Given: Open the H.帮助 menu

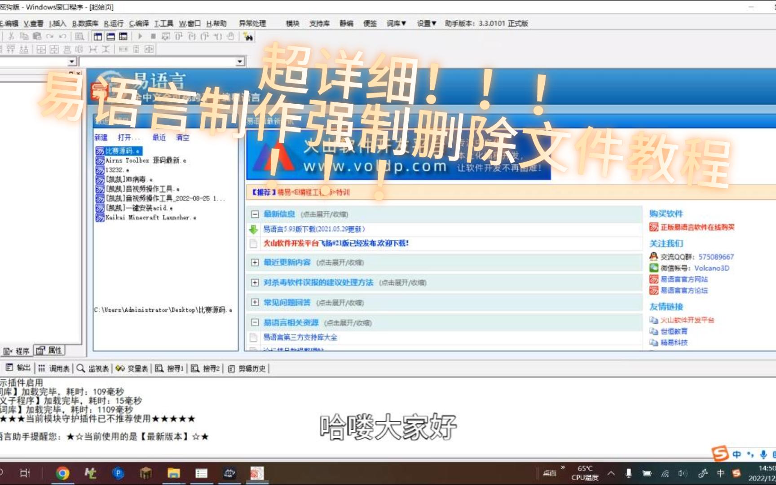Looking at the screenshot, I should point(216,23).
